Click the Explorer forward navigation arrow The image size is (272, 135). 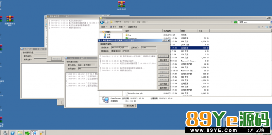pyautogui.click(x=106, y=22)
